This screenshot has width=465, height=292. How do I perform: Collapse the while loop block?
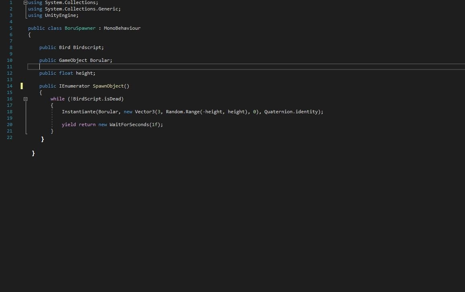click(25, 99)
